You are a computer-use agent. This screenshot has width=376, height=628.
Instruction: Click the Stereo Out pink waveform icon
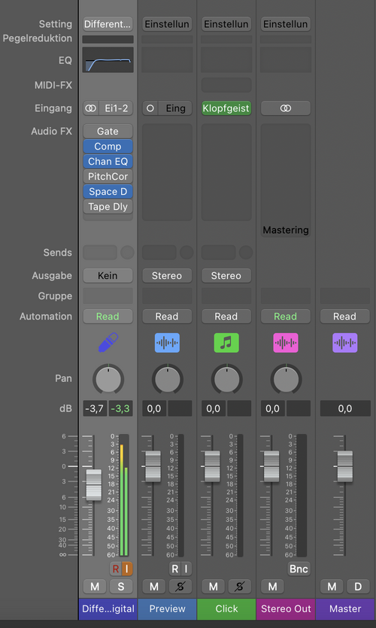286,343
